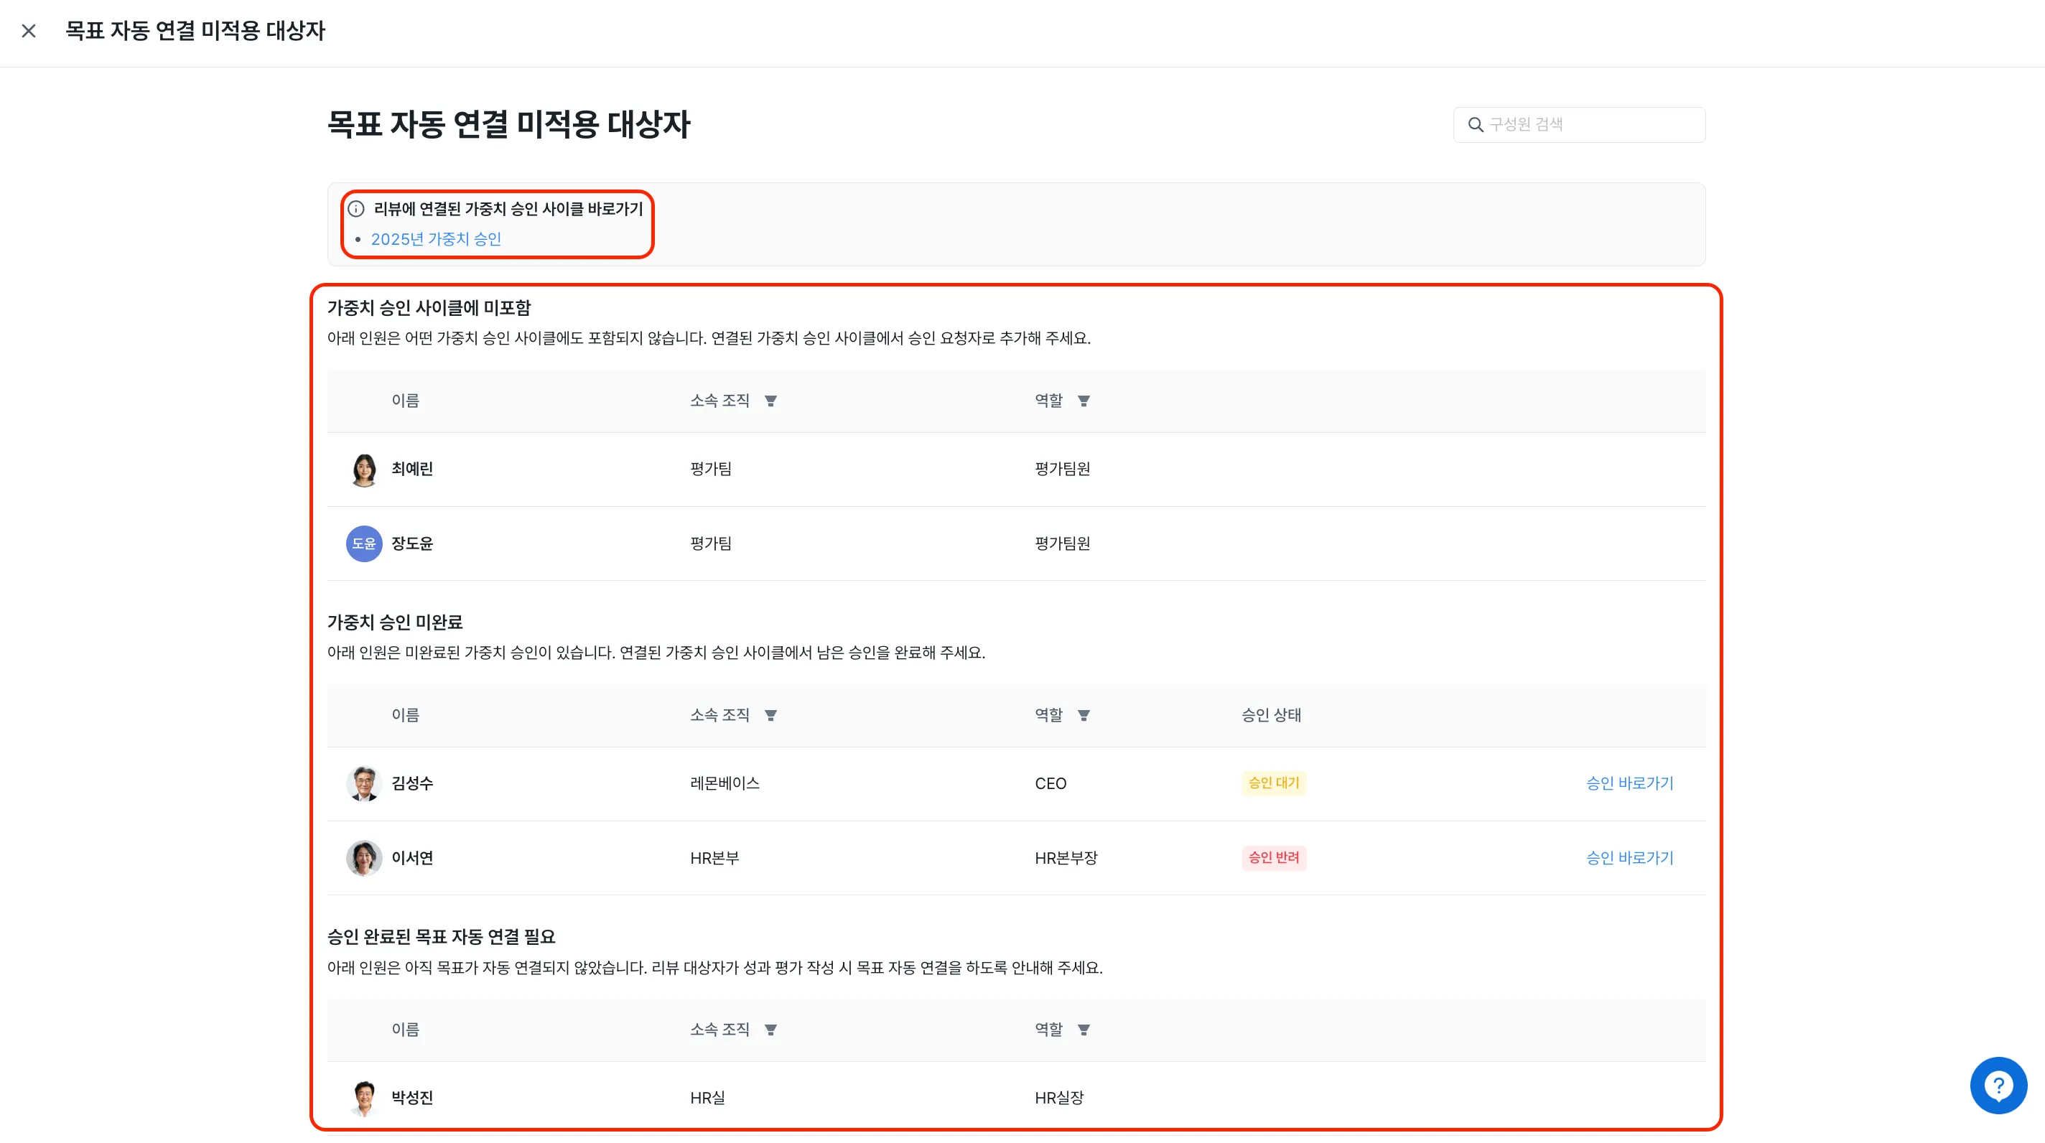
Task: Click the HR본부장 role cell
Action: (x=1066, y=858)
